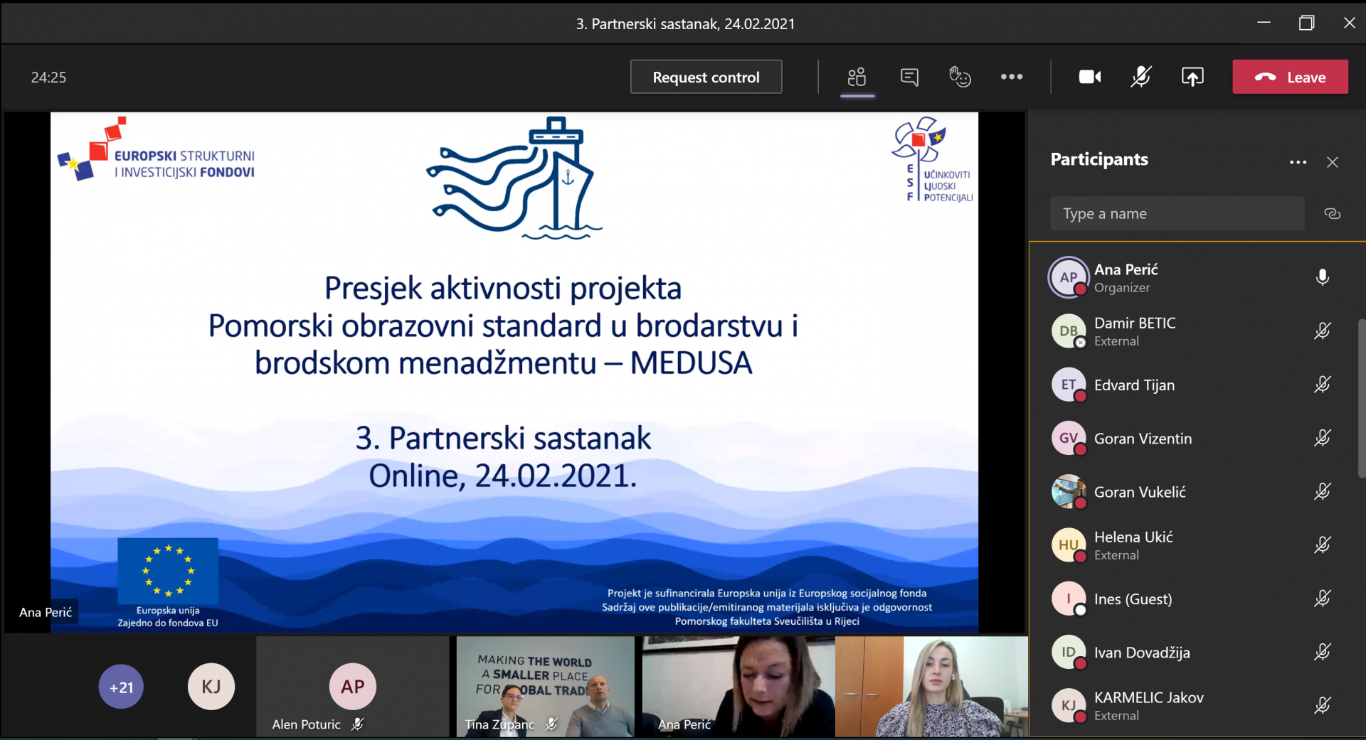Open Participants panel more options menu

click(1298, 163)
